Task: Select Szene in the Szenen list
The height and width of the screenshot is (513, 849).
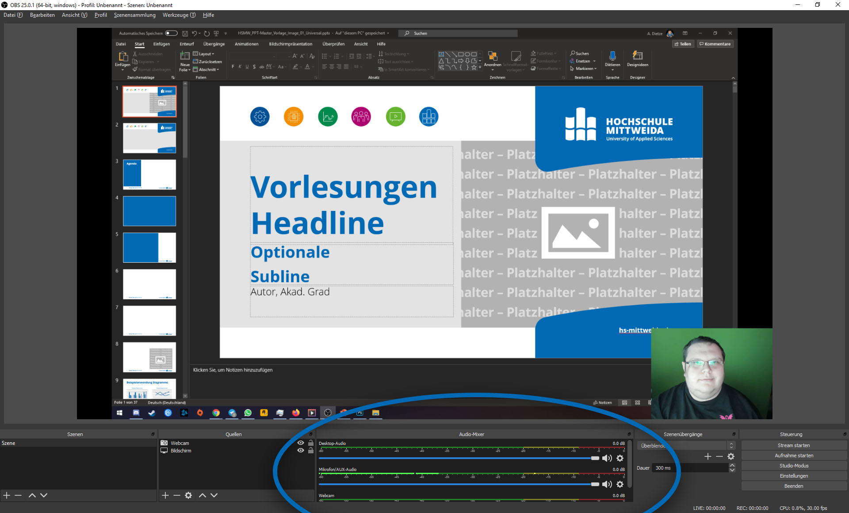Action: 9,443
